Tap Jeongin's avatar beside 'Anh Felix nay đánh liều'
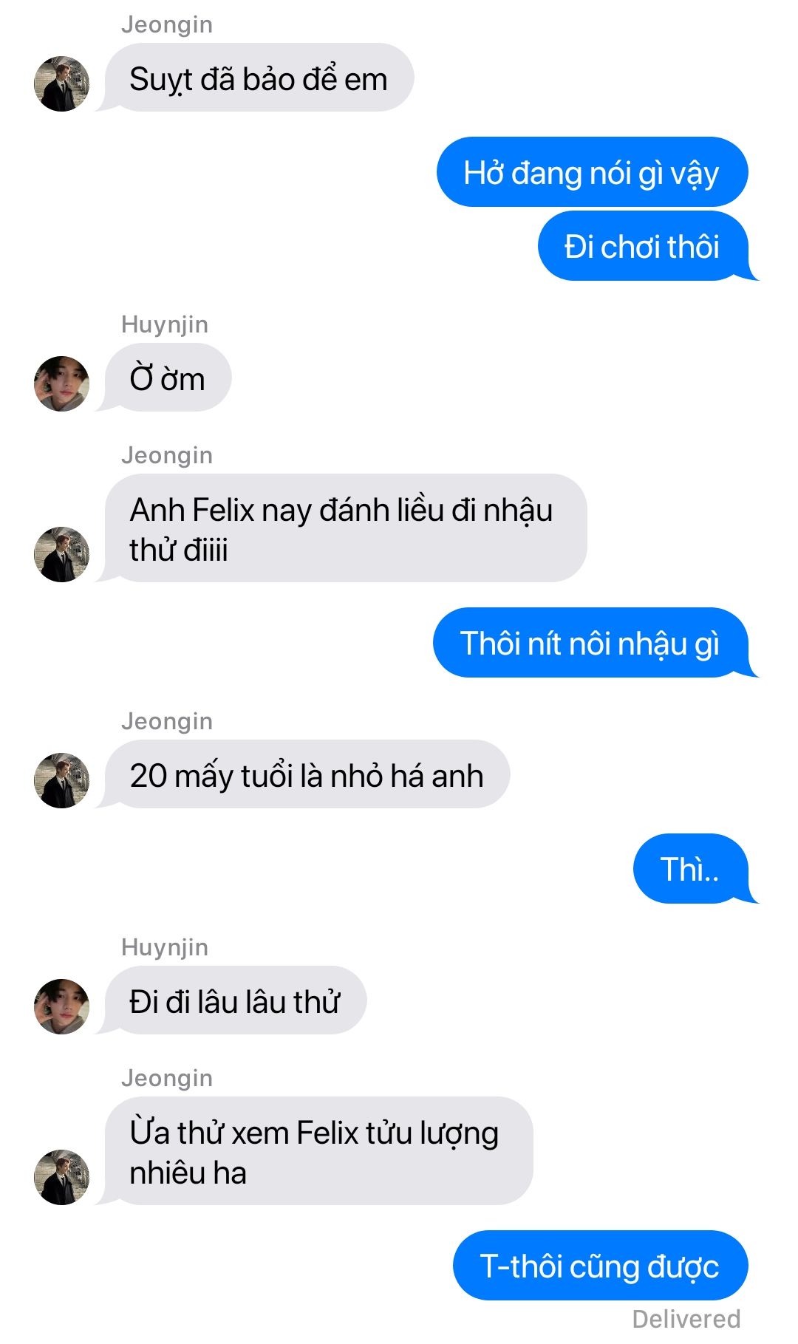Viewport: 798px width, 1344px height. pos(61,554)
